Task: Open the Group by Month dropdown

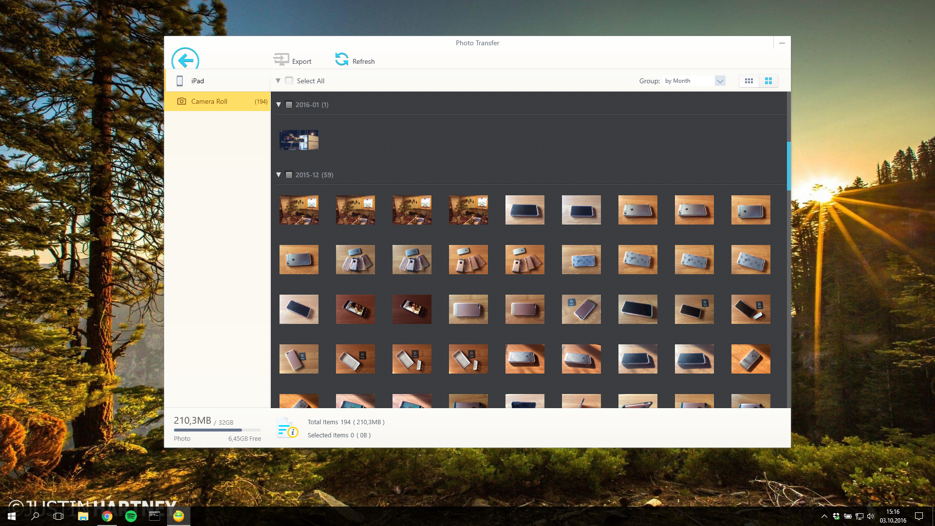Action: click(720, 81)
